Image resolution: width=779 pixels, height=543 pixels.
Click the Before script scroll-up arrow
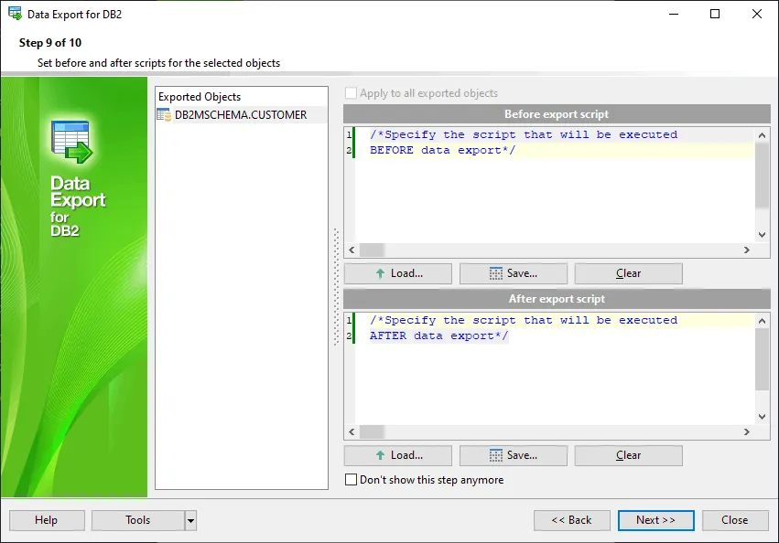(762, 135)
